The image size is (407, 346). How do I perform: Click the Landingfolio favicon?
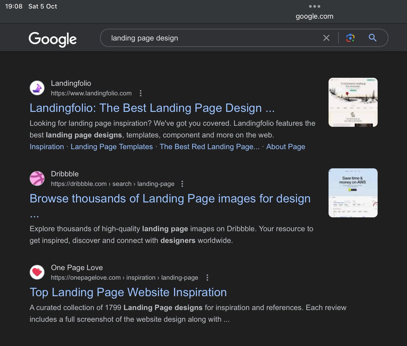click(37, 88)
